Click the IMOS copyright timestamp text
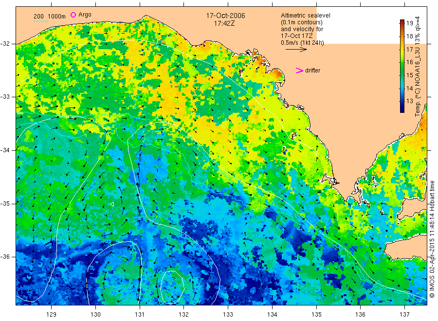The width and height of the screenshot is (438, 321). coord(432,239)
